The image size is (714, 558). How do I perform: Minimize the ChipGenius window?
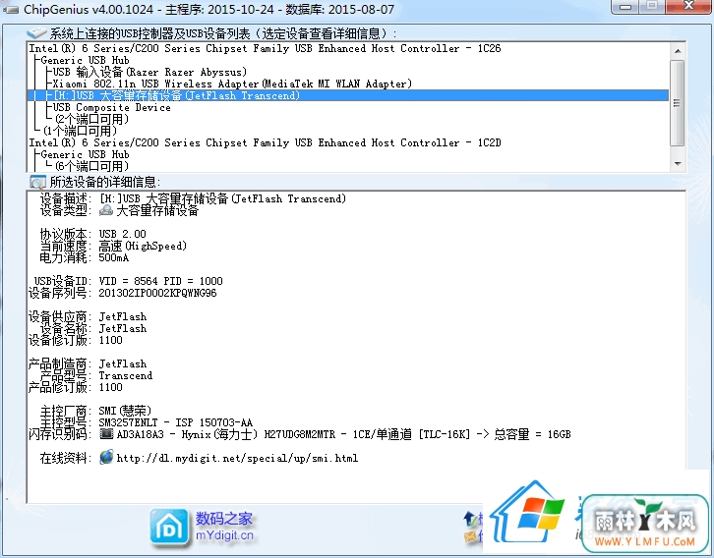tap(625, 7)
